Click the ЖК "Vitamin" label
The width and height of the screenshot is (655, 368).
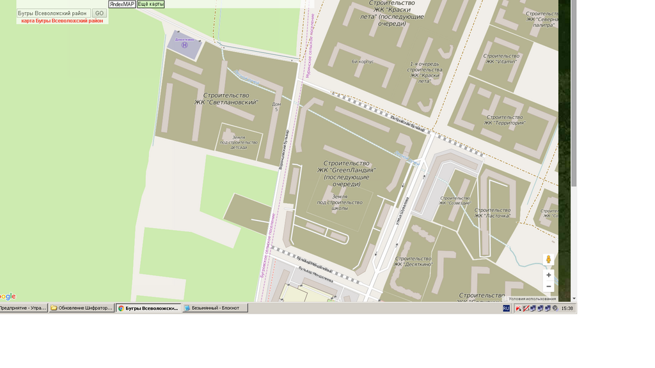(501, 59)
